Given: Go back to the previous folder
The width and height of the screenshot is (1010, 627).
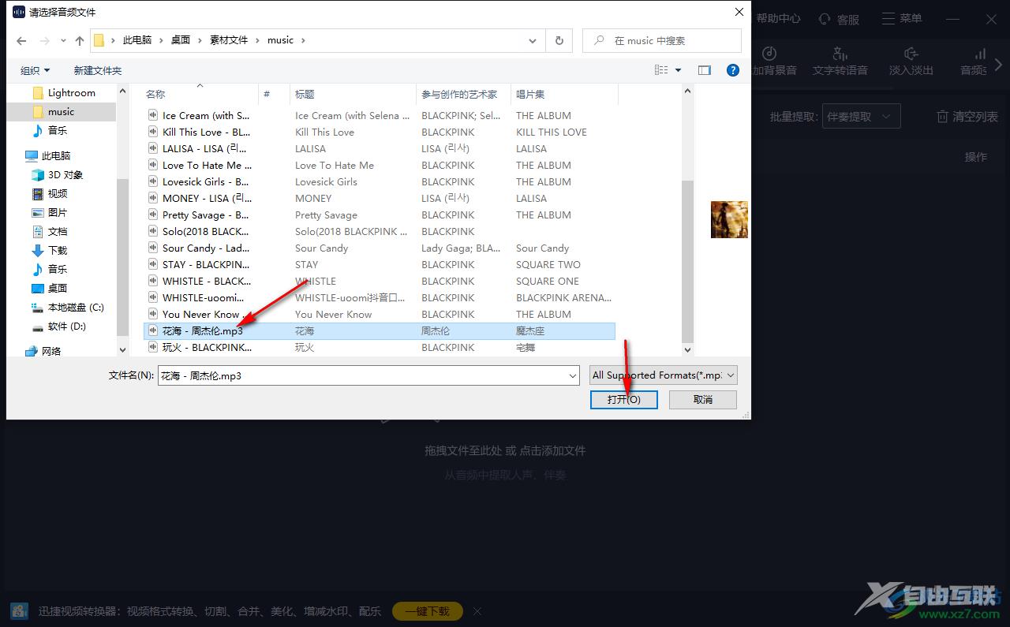Looking at the screenshot, I should [x=21, y=40].
